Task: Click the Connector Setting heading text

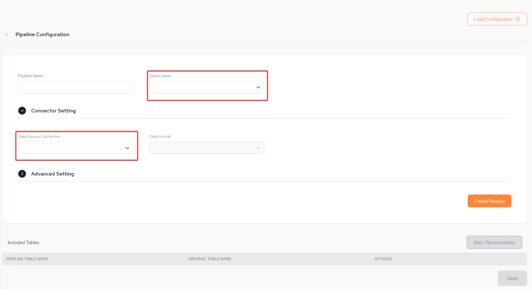Action: pos(53,111)
